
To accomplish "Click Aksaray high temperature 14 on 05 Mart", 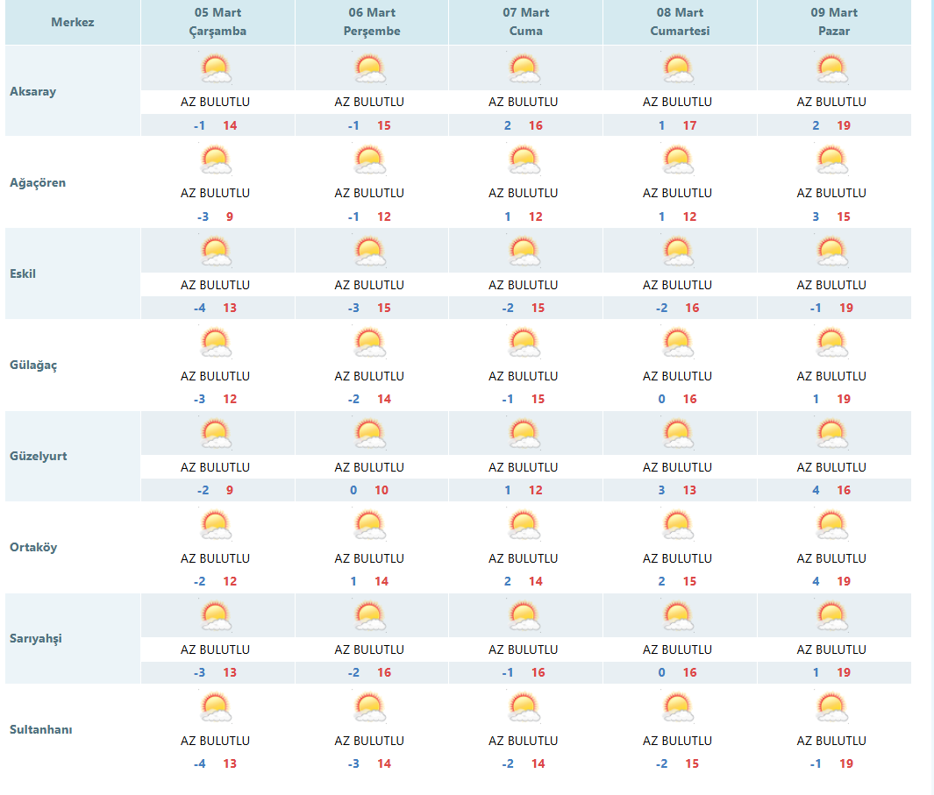I will tap(230, 125).
